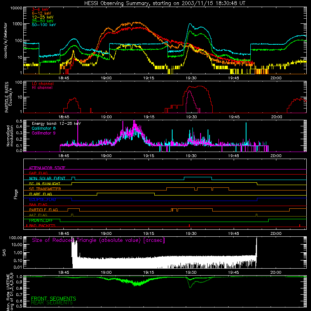The height and width of the screenshot is (311, 311).
Task: Click the 'SAA FLAG' label
Action: [38, 204]
